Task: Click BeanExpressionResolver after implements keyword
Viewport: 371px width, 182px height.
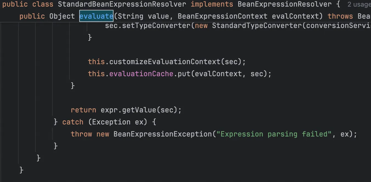Action: point(284,4)
